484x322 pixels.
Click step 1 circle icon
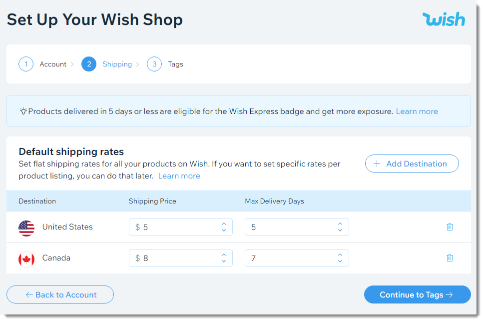[26, 64]
